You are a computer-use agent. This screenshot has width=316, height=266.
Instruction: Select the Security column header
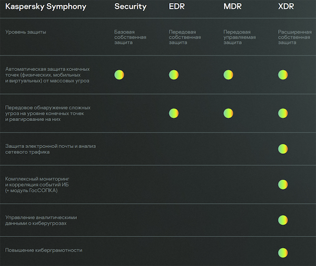[130, 7]
